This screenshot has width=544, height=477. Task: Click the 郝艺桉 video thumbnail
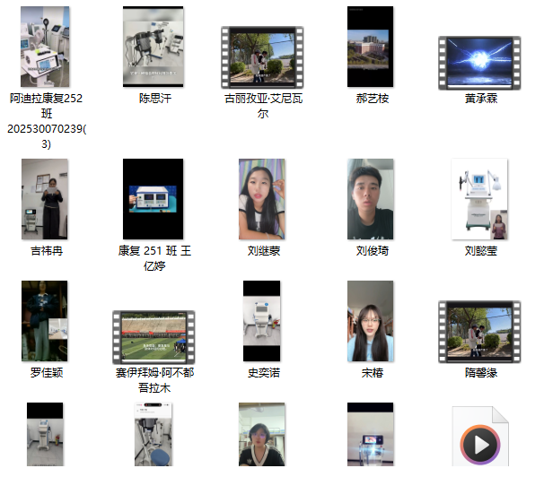[x=370, y=47]
